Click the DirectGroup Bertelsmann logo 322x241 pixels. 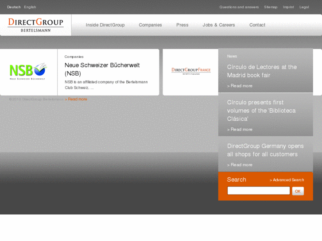tap(36, 25)
